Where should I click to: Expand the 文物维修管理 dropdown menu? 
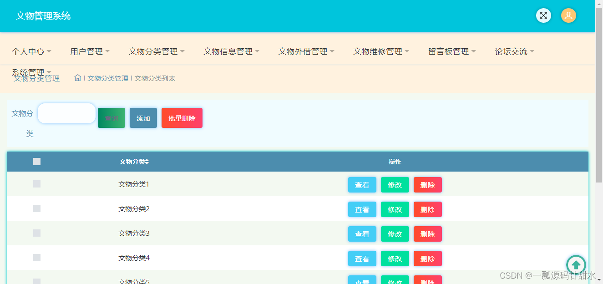pos(381,51)
